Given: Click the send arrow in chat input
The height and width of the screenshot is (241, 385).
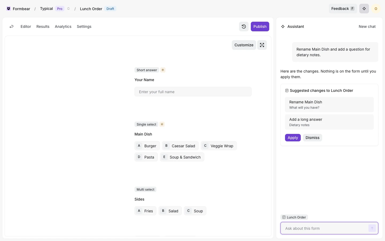Looking at the screenshot, I should [372, 228].
